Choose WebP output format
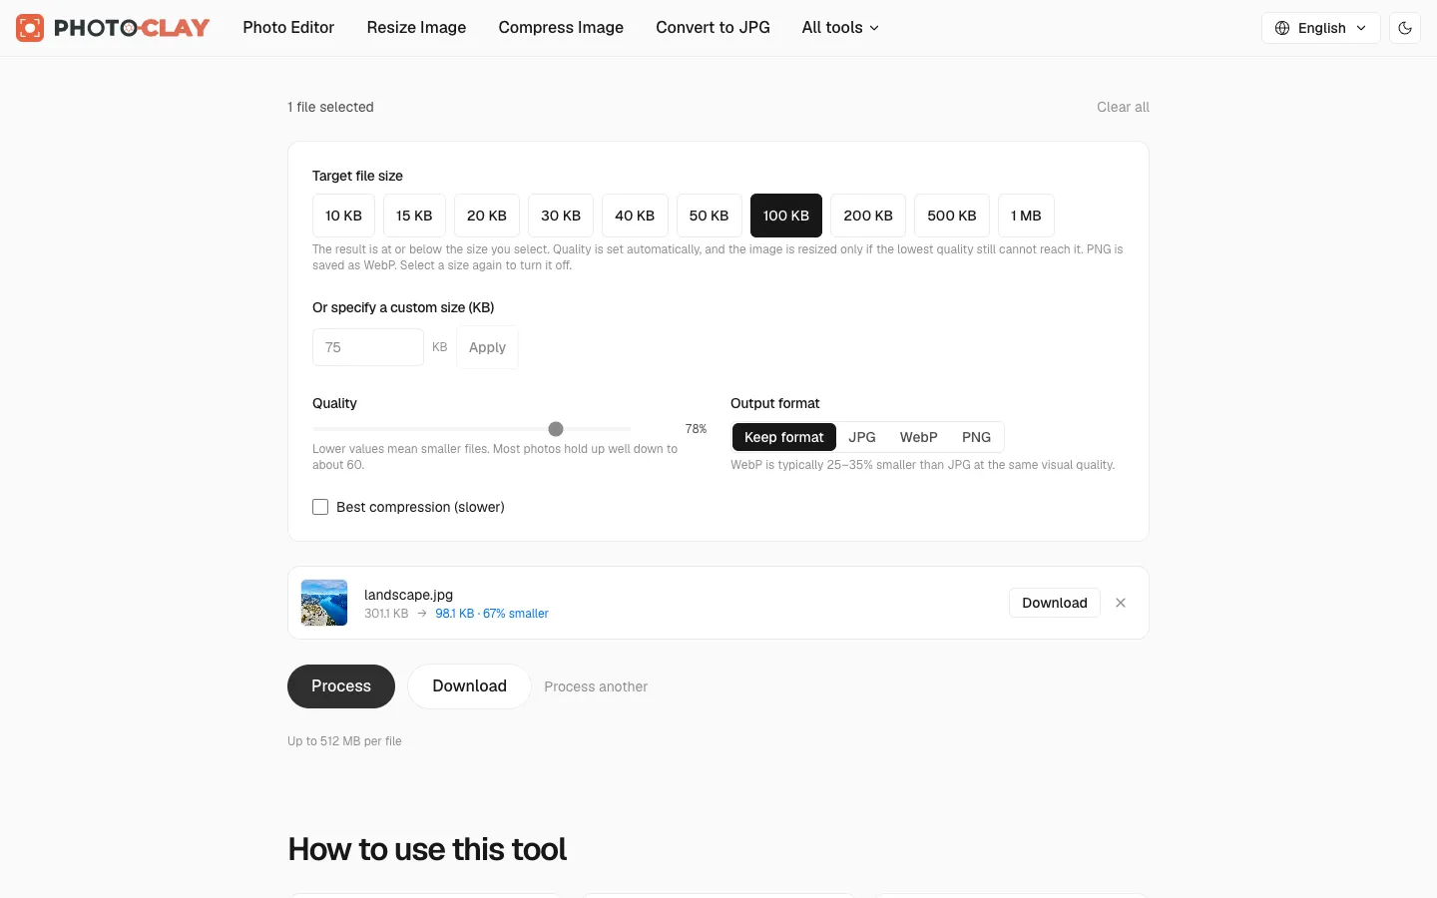This screenshot has height=898, width=1437. [x=918, y=437]
